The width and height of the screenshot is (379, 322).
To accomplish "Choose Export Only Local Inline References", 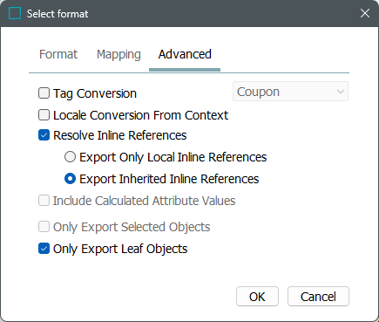I will (70, 157).
